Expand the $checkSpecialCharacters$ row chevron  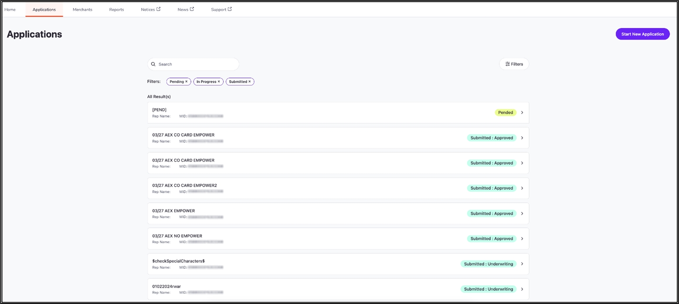(x=522, y=264)
